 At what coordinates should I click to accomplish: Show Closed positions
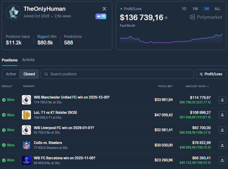29,74
